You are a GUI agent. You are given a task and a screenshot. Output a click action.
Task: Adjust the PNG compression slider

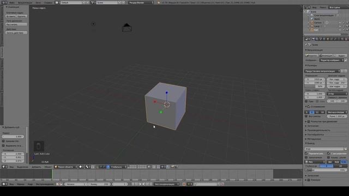(326, 170)
